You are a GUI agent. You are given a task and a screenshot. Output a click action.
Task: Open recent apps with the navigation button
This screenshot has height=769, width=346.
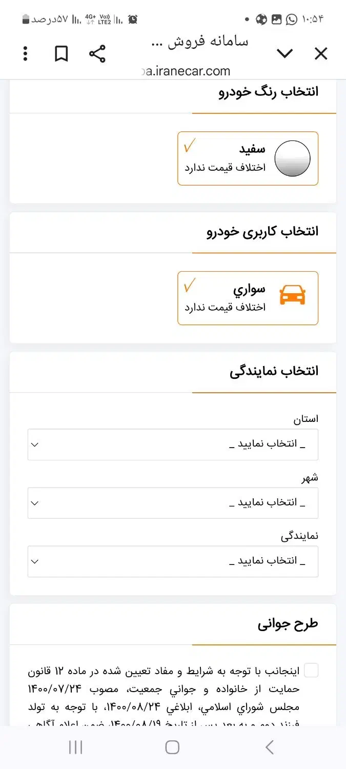(75, 747)
